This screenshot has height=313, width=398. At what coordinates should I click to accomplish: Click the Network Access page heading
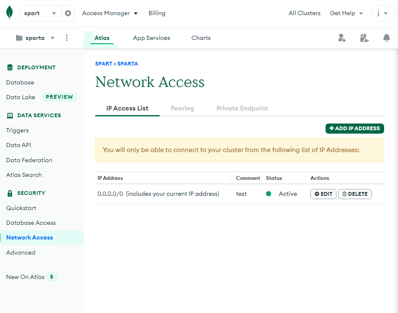150,82
